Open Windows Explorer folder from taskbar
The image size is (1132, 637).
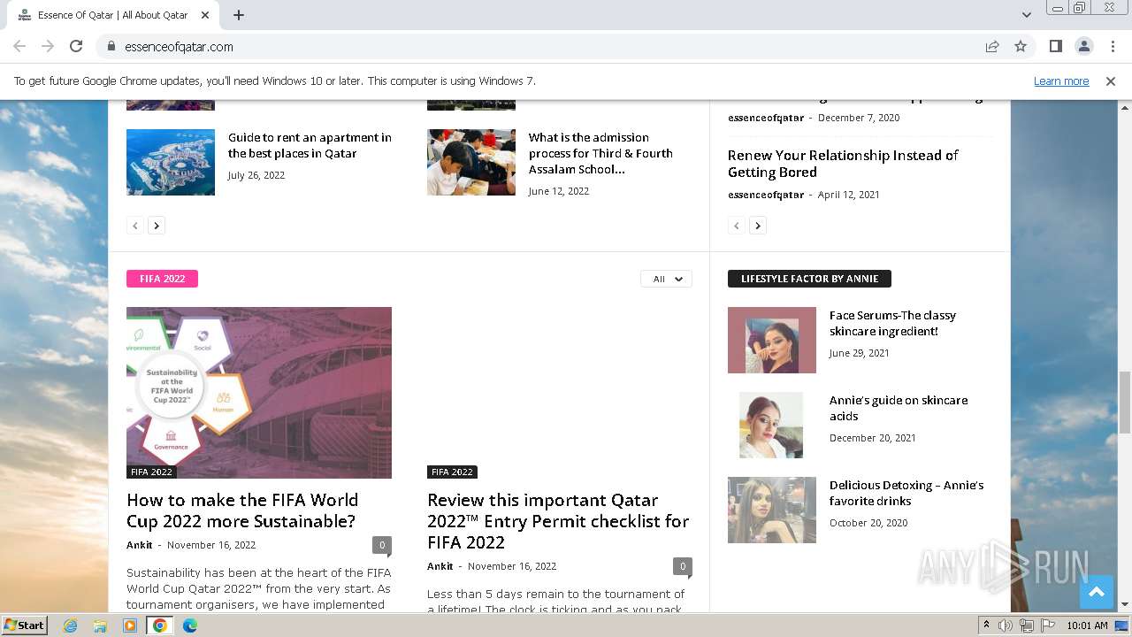coord(100,625)
